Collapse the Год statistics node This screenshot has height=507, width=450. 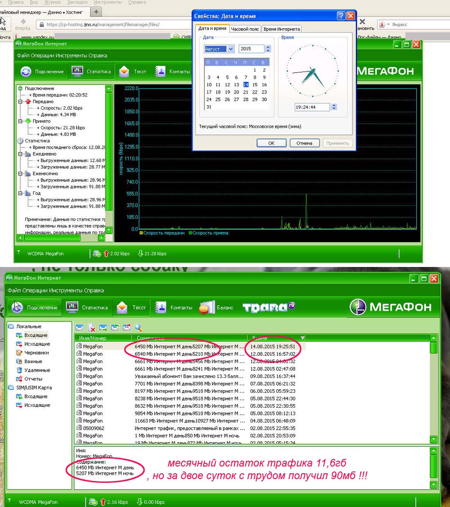[20, 193]
